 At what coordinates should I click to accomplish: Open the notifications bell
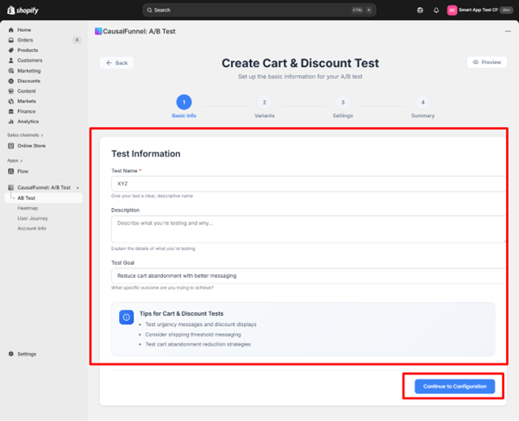[435, 10]
